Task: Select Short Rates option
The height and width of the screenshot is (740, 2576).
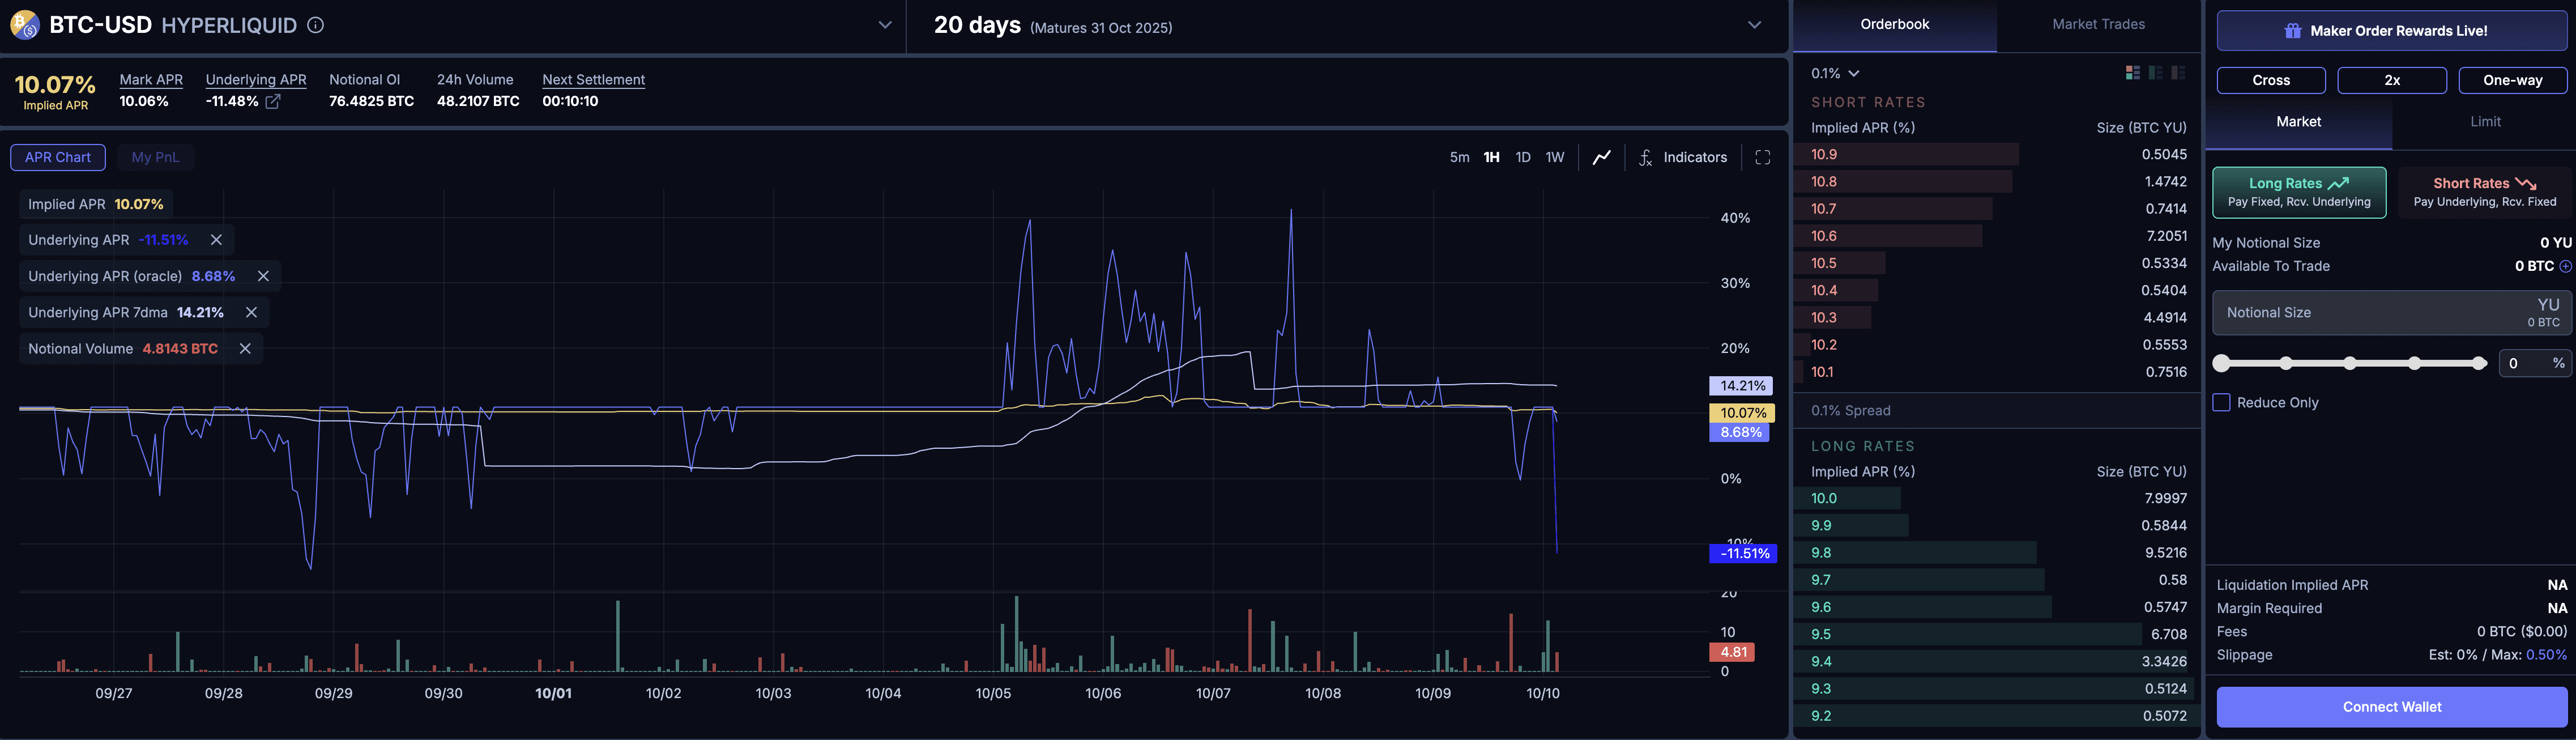Action: [x=2484, y=192]
